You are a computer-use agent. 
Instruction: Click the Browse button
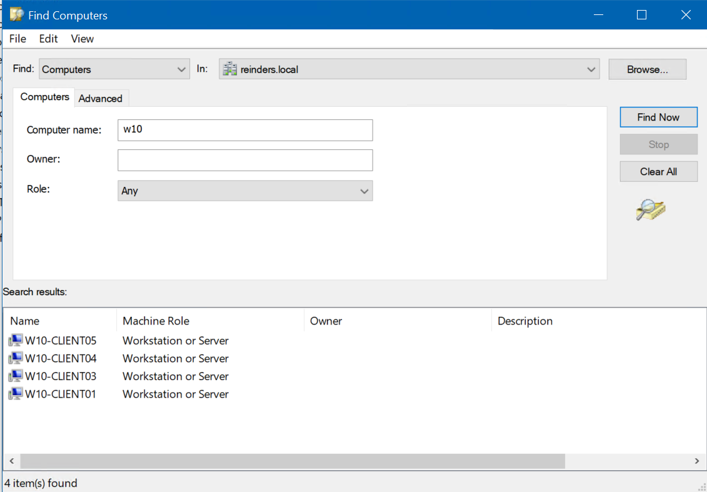pos(647,69)
